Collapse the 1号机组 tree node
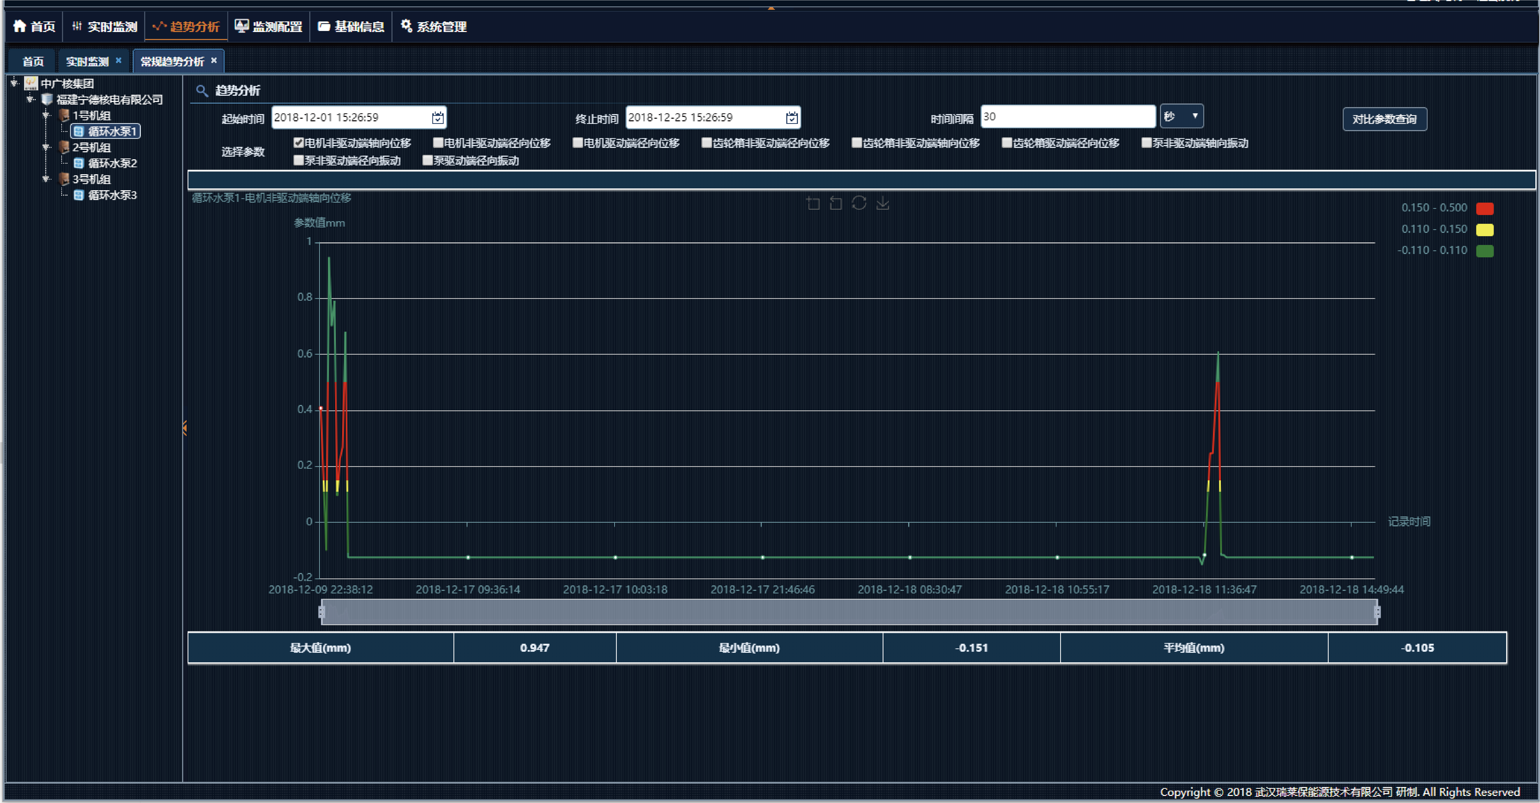1540x803 pixels. 46,115
